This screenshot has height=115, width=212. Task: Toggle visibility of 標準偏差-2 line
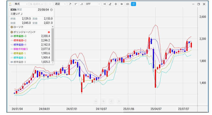click(x=12, y=58)
